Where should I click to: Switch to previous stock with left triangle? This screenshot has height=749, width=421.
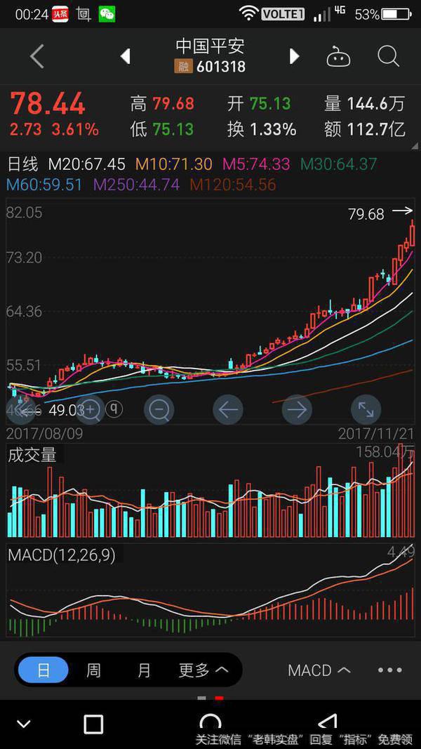(126, 56)
